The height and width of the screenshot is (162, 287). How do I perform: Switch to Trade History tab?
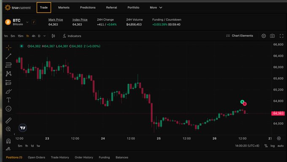(x=60, y=157)
